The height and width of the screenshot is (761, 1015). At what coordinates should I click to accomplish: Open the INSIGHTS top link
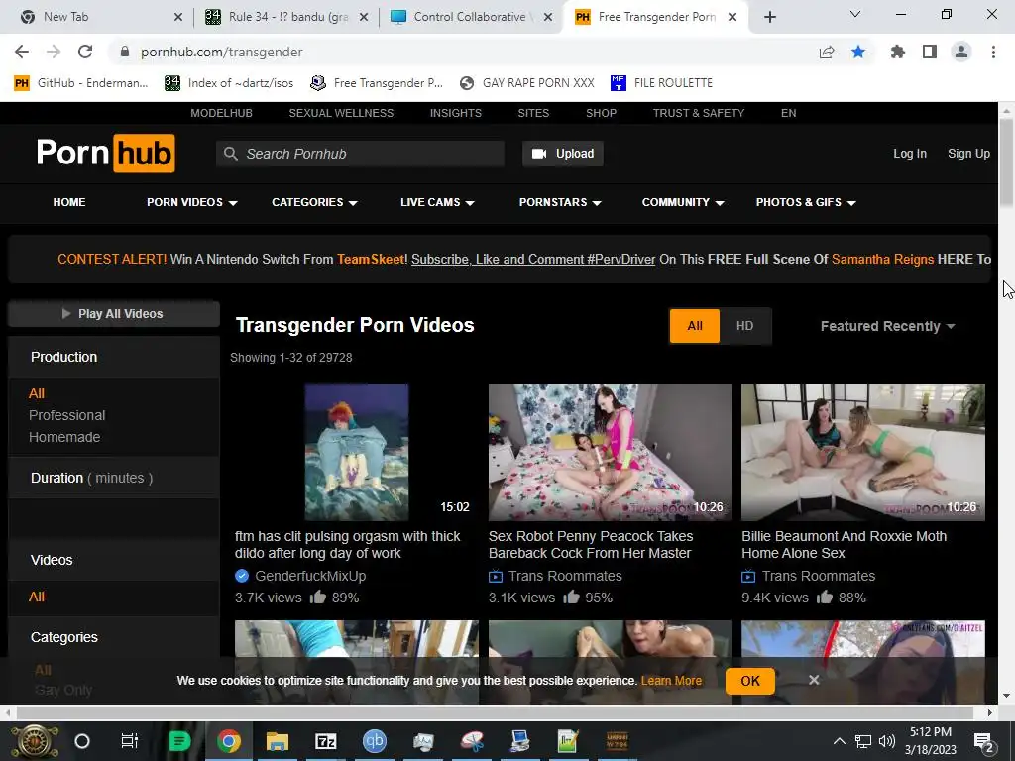tap(456, 113)
